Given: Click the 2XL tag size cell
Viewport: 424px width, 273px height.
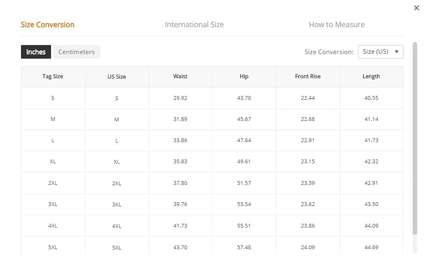Looking at the screenshot, I should tap(53, 183).
